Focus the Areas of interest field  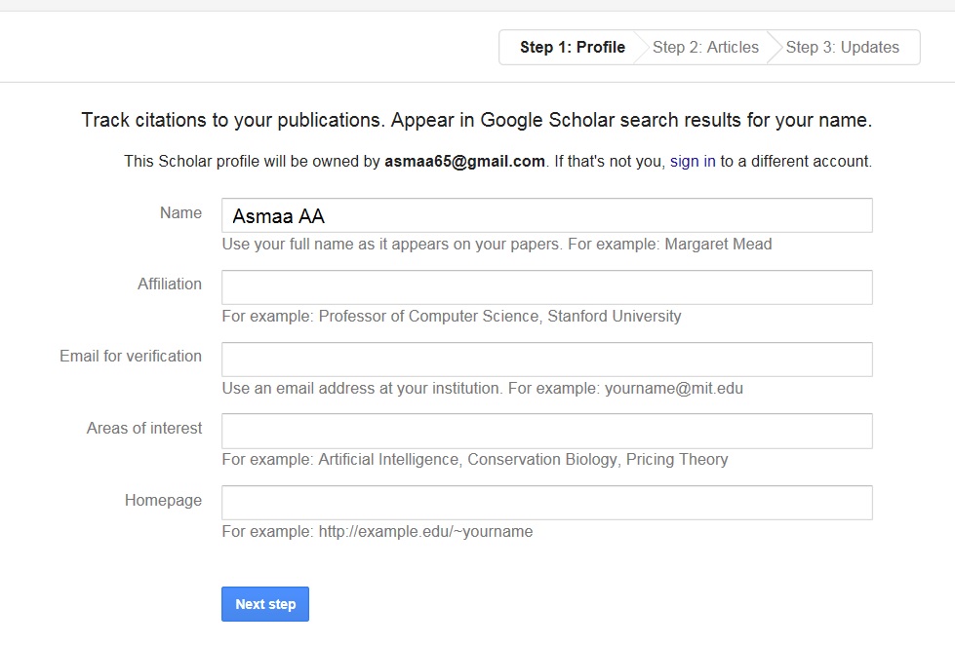click(x=546, y=431)
